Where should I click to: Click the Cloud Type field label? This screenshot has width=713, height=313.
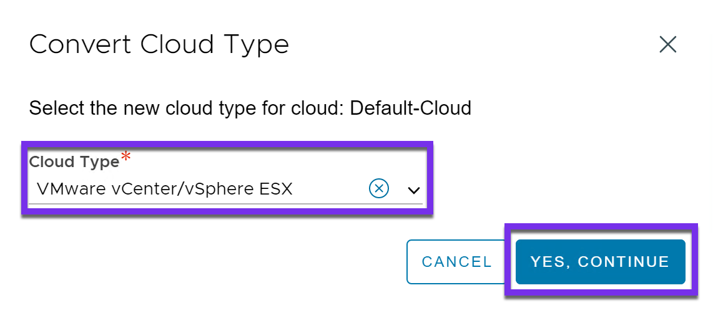click(x=74, y=162)
